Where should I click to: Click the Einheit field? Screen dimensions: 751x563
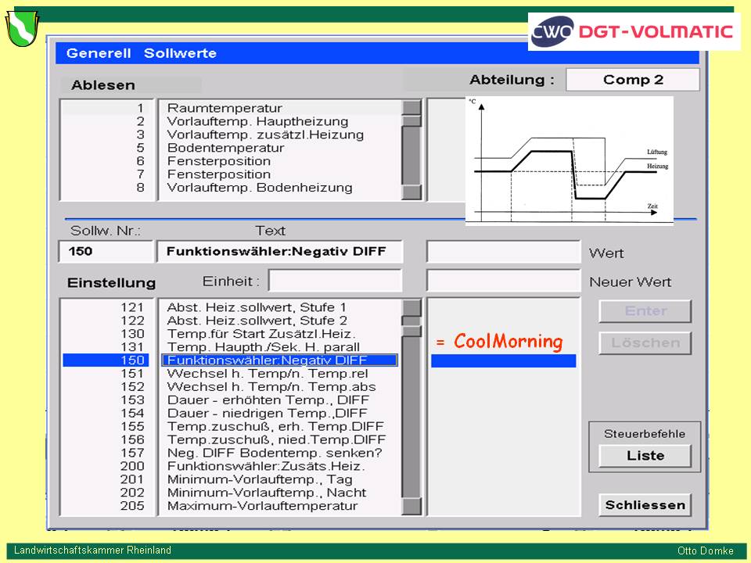335,281
